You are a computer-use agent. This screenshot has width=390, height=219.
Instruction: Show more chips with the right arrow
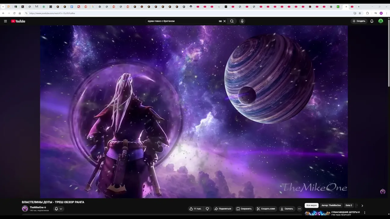[x=362, y=206]
